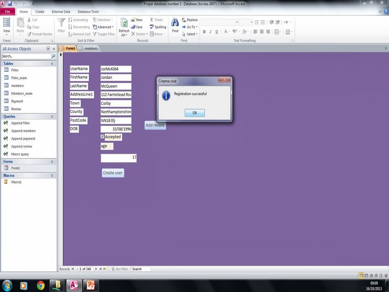Image resolution: width=389 pixels, height=292 pixels.
Task: Click Remove Sort
Action: pyautogui.click(x=79, y=34)
